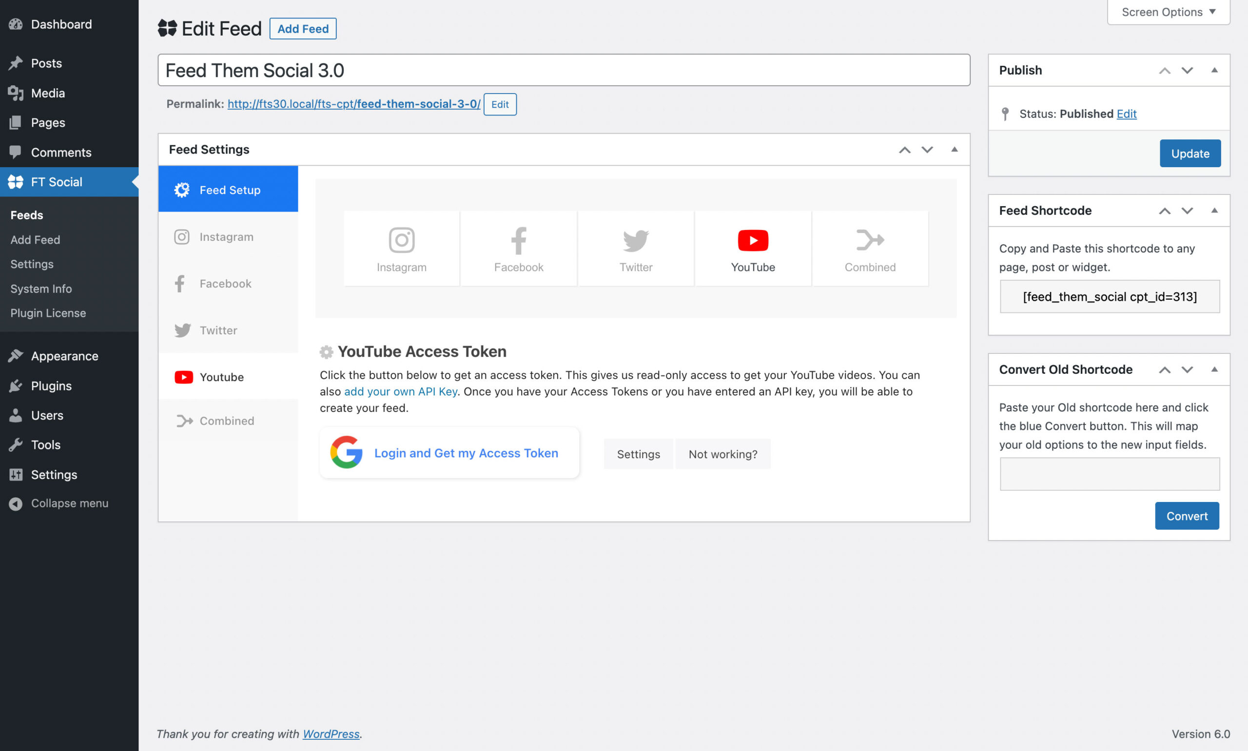Click the feed shortcode text field
This screenshot has height=751, width=1248.
[x=1110, y=297]
